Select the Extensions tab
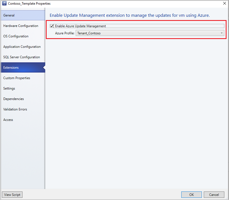Viewport: 229px width, 200px height. tap(23, 68)
